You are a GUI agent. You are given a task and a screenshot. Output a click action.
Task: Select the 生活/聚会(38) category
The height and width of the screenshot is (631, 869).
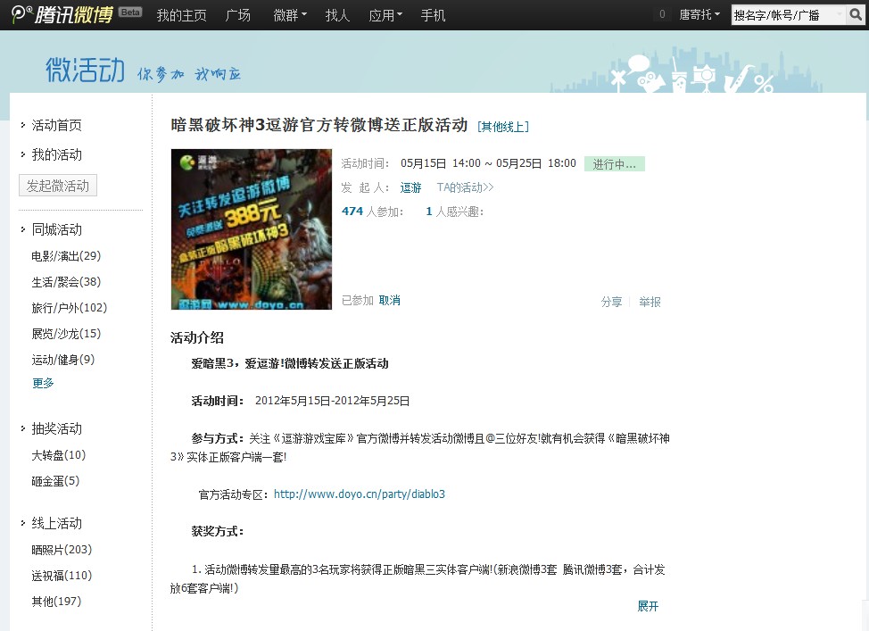[66, 282]
